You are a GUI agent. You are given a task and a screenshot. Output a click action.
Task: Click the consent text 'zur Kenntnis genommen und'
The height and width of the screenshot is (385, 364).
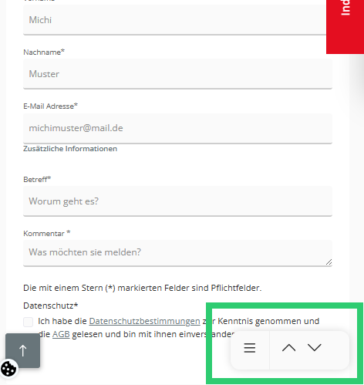click(x=261, y=321)
